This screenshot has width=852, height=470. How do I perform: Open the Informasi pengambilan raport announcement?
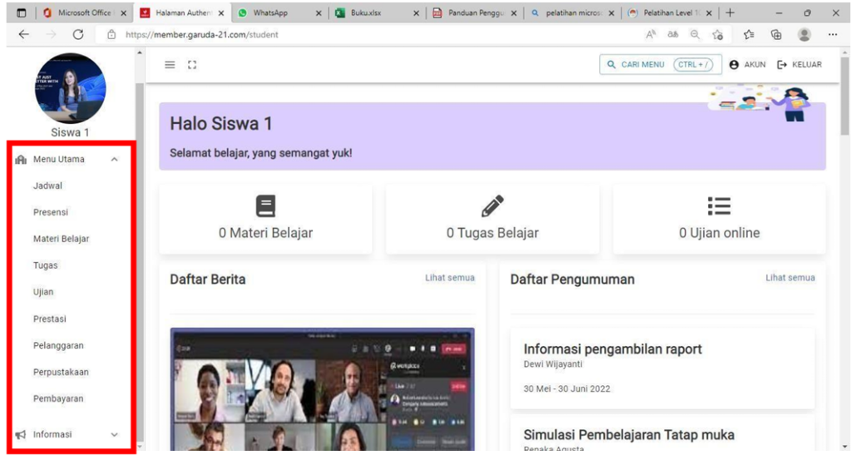point(662,369)
